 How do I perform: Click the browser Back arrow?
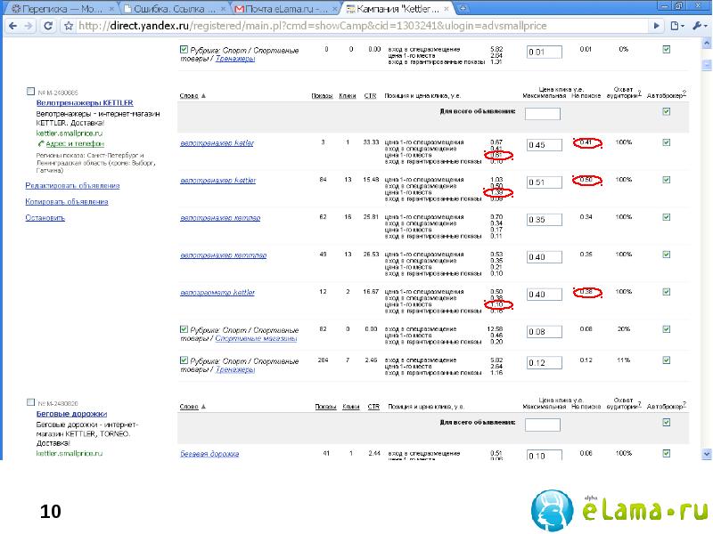click(x=12, y=26)
